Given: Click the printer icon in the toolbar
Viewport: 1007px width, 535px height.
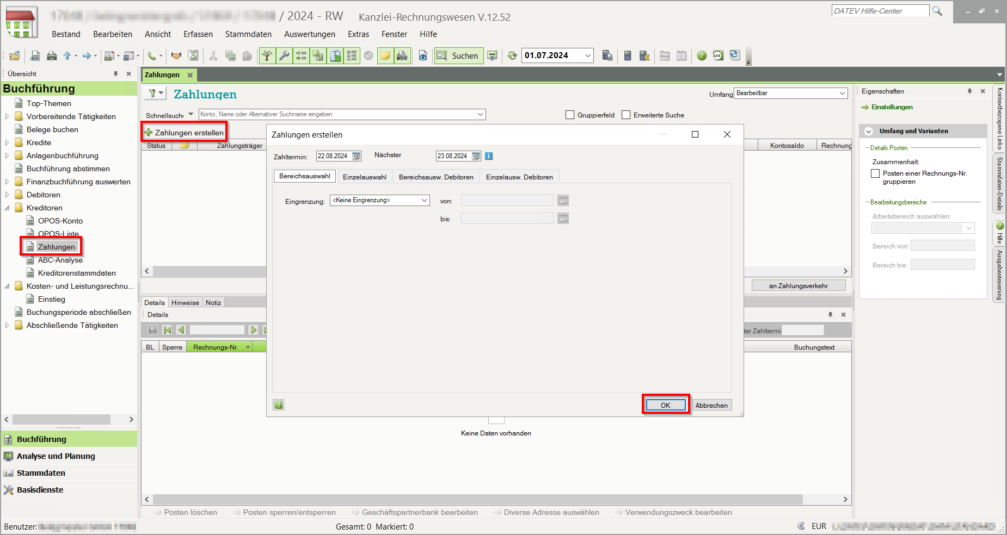Looking at the screenshot, I should click(x=52, y=55).
